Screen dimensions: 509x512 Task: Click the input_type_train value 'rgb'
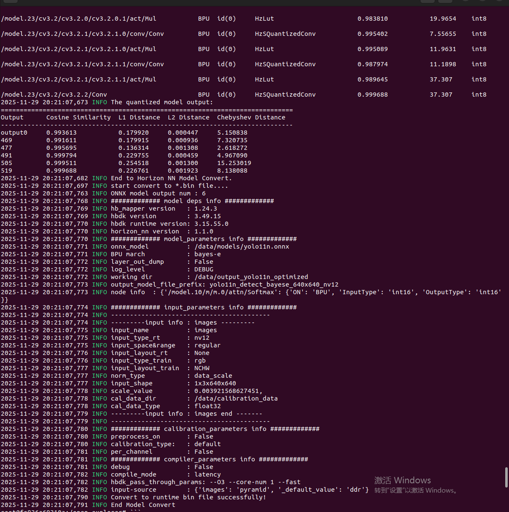point(200,360)
